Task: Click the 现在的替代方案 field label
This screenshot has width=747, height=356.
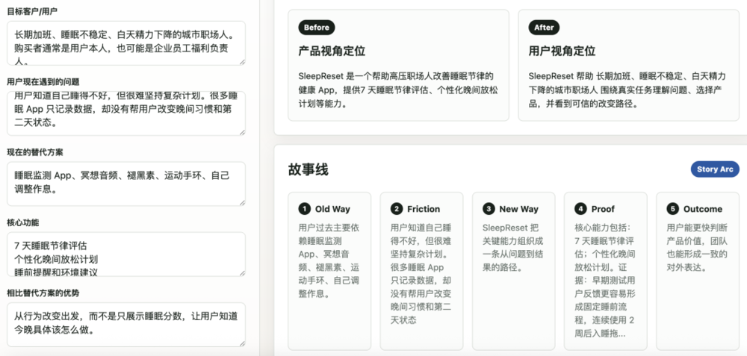Action: 35,152
